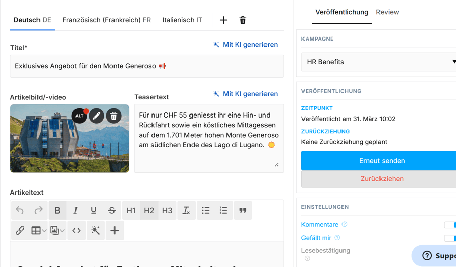Clear text formatting with Tx icon
456x267 pixels.
pos(186,210)
